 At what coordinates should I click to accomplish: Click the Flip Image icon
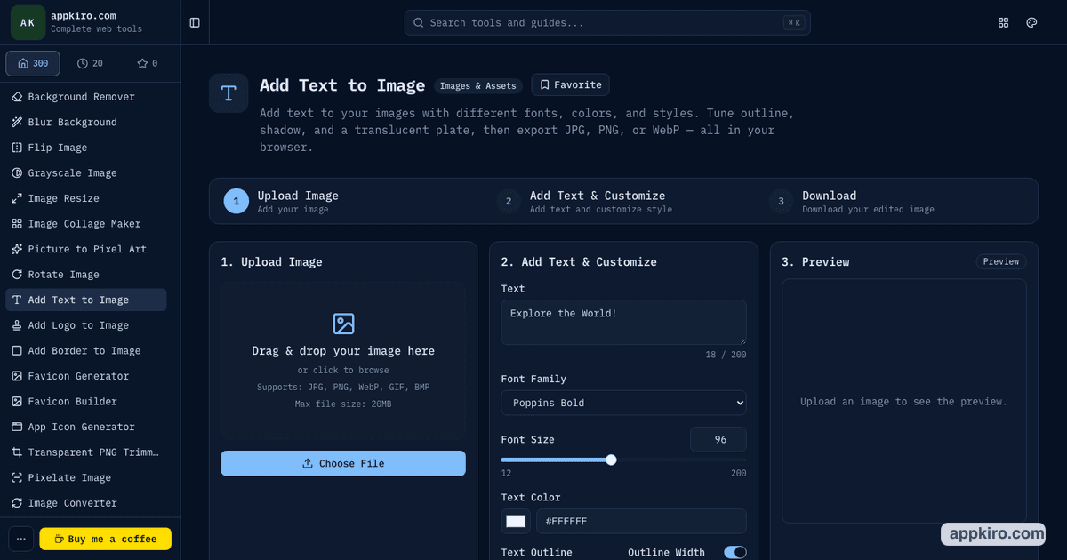17,148
